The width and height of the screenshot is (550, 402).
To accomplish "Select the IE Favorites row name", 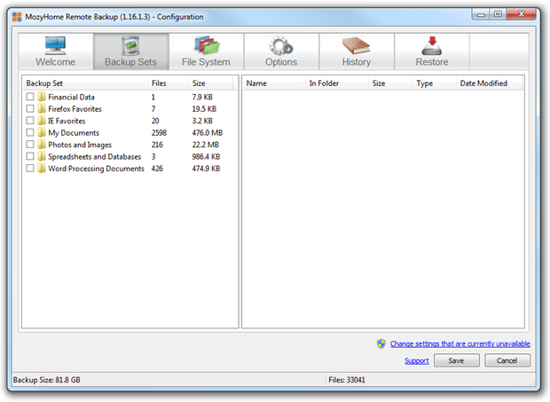I will (x=67, y=121).
